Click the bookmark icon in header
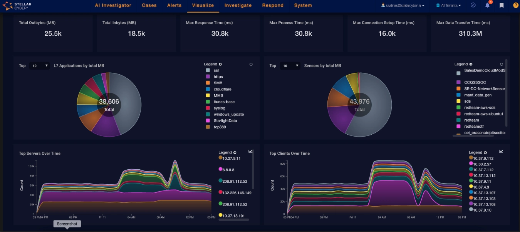The width and height of the screenshot is (520, 232). tap(502, 5)
